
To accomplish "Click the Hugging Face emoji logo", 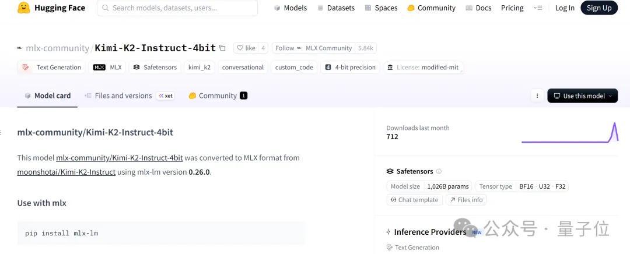I will 24,8.
